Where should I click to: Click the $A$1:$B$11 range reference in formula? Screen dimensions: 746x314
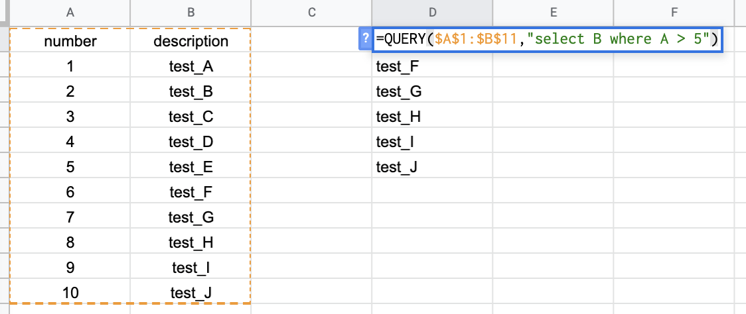[475, 39]
